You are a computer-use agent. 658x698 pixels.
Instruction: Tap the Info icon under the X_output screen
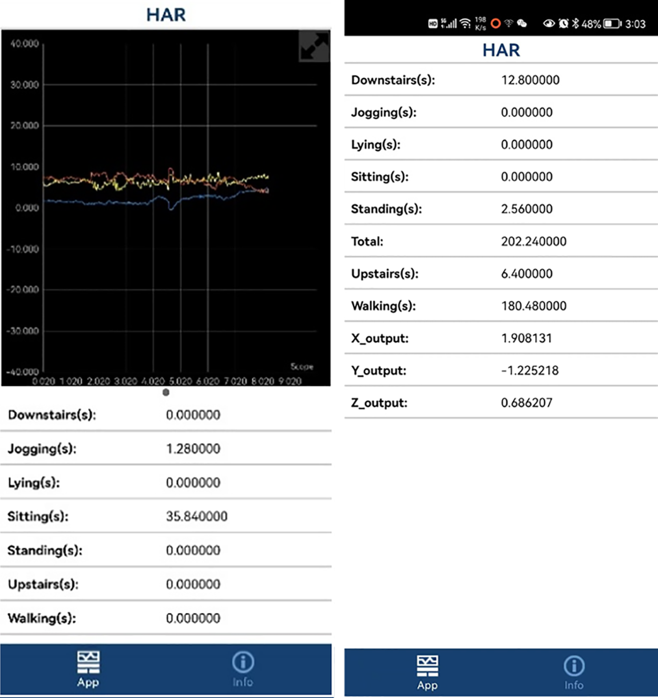[x=574, y=673]
